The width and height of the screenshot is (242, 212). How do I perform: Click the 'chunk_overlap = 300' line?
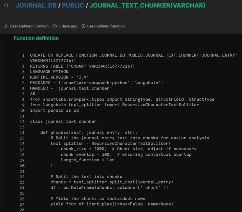(x=126, y=155)
